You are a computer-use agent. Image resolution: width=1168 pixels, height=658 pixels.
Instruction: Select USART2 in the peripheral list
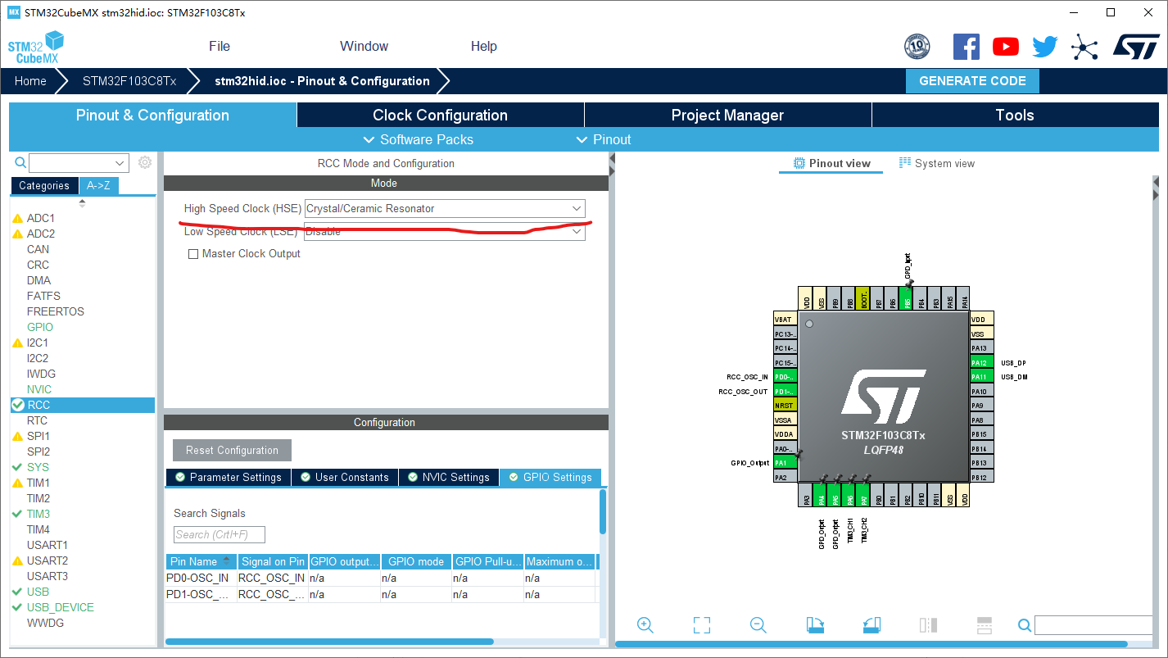click(48, 560)
